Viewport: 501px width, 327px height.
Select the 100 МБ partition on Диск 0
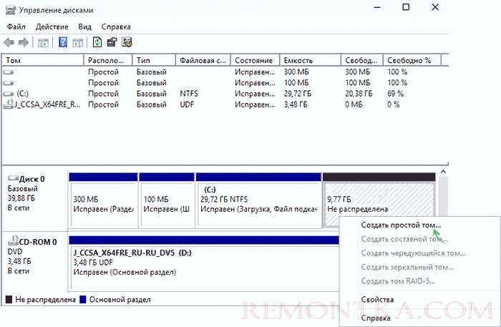click(167, 200)
